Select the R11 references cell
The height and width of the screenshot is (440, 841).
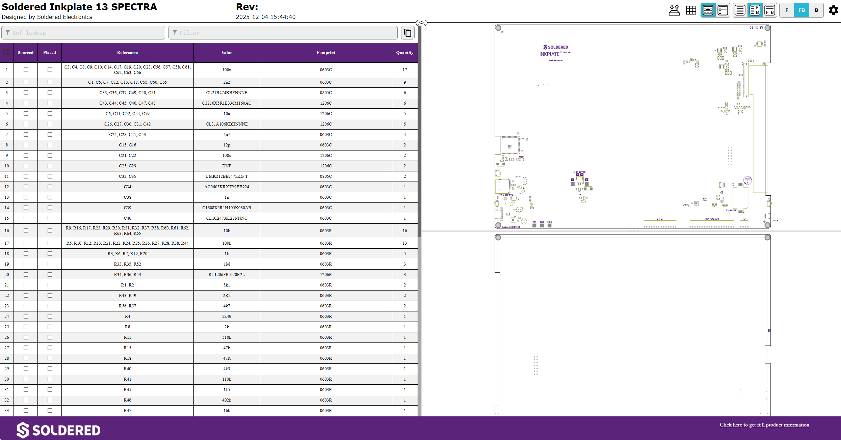(x=128, y=337)
